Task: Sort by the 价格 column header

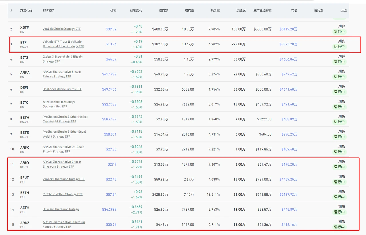Action: click(113, 11)
